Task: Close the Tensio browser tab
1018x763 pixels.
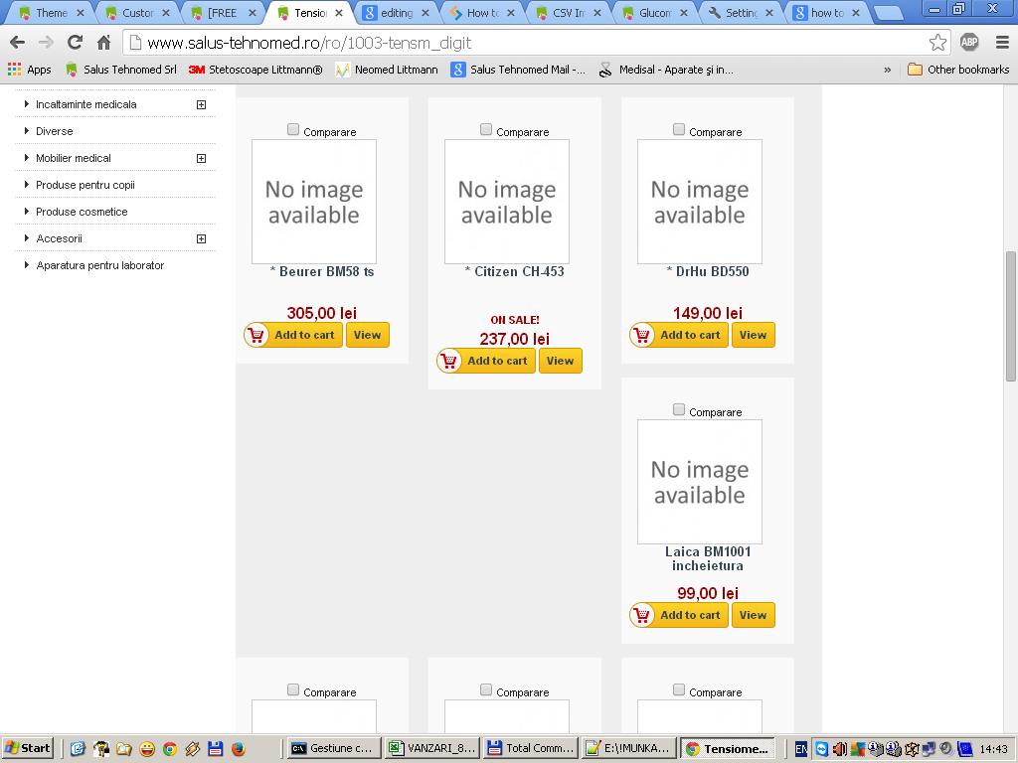Action: point(339,13)
